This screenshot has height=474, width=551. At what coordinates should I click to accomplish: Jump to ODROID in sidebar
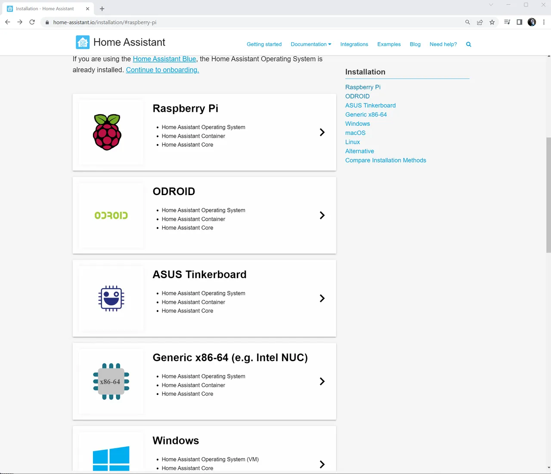tap(357, 96)
